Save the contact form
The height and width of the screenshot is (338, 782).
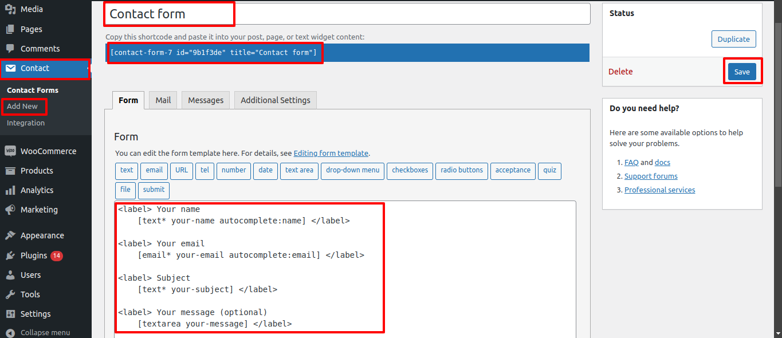(742, 72)
